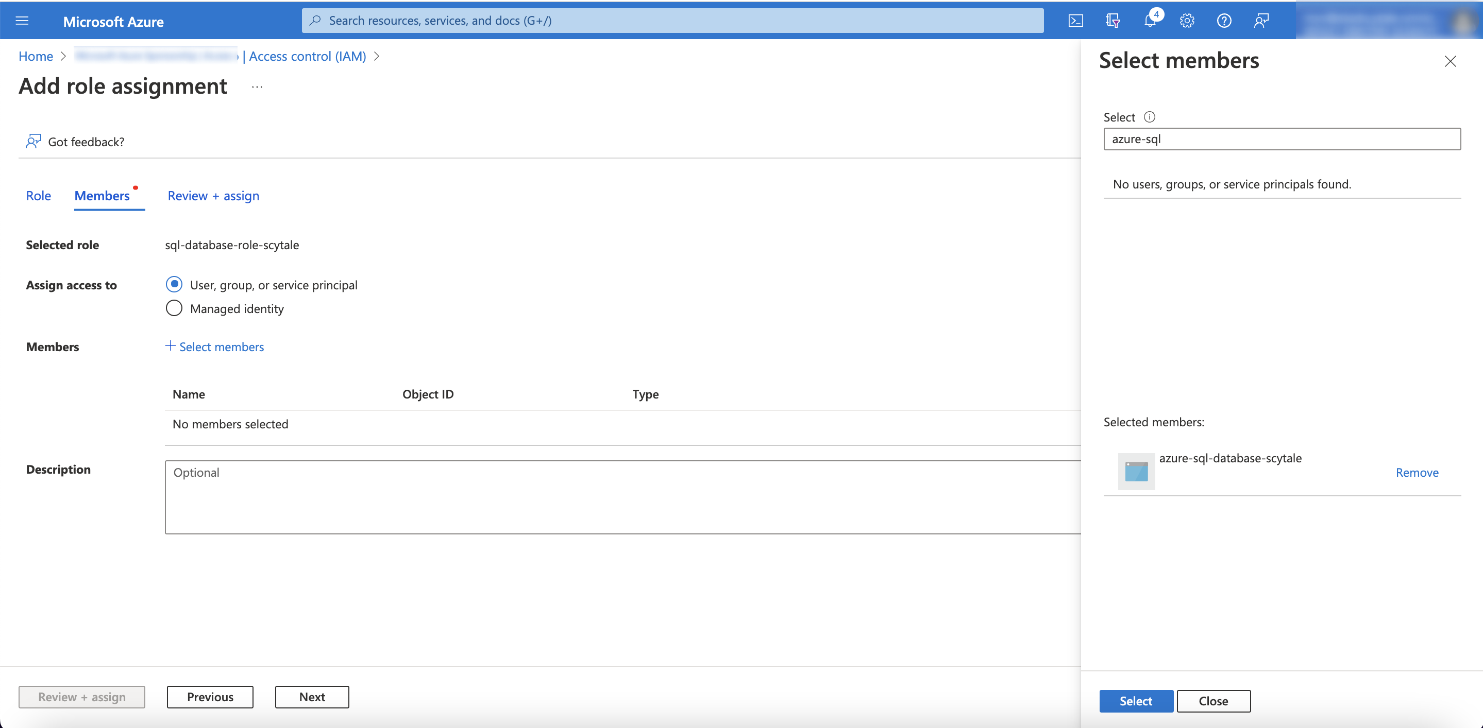
Task: Click into the optional Description text area
Action: (x=622, y=497)
